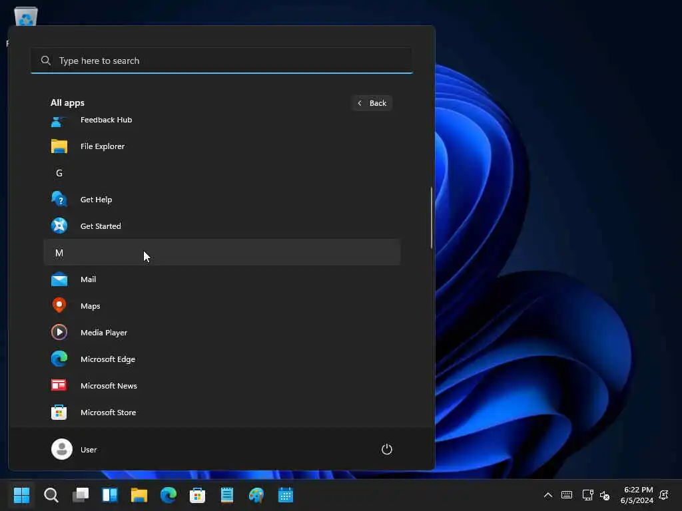Go Back from the All apps list
Viewport: 682px width, 511px height.
click(x=372, y=103)
